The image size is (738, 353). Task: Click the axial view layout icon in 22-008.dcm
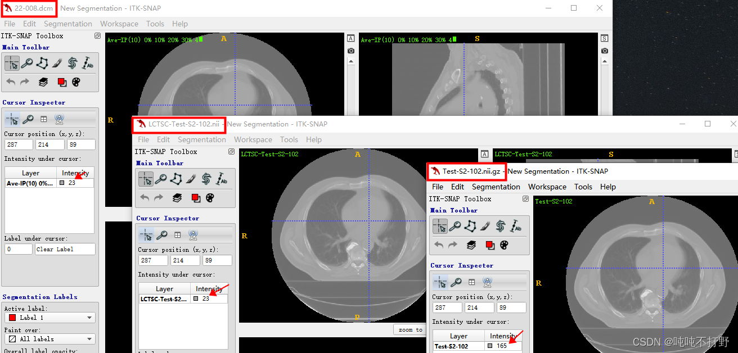[x=351, y=38]
